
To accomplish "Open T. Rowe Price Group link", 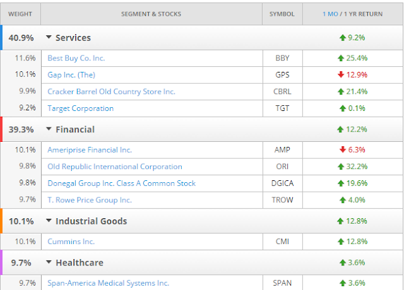I will click(x=90, y=200).
